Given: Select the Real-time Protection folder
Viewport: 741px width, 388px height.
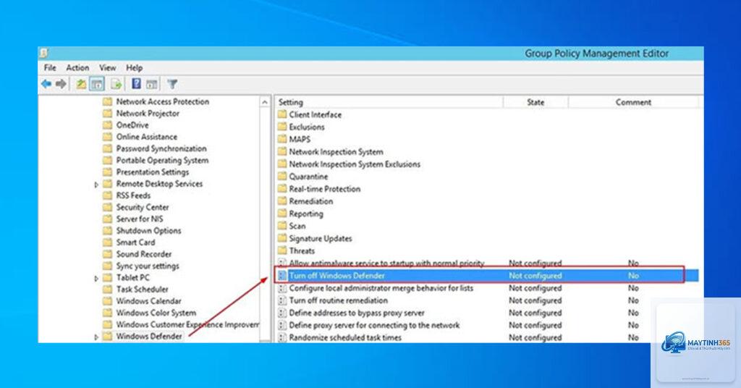Looking at the screenshot, I should pyautogui.click(x=325, y=188).
